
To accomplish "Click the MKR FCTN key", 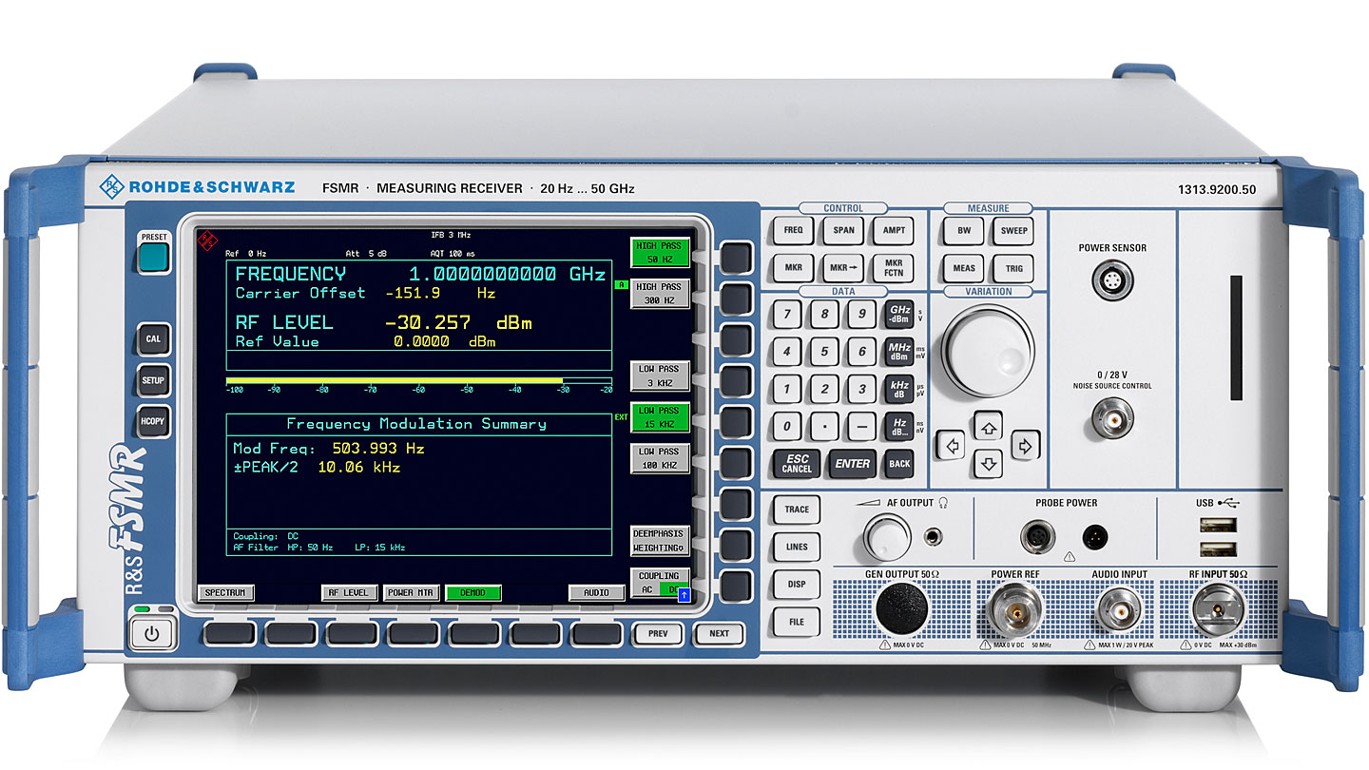I will coord(894,267).
